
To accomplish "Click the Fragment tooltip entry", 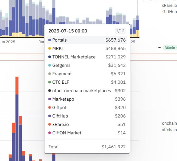I will pos(87,74).
